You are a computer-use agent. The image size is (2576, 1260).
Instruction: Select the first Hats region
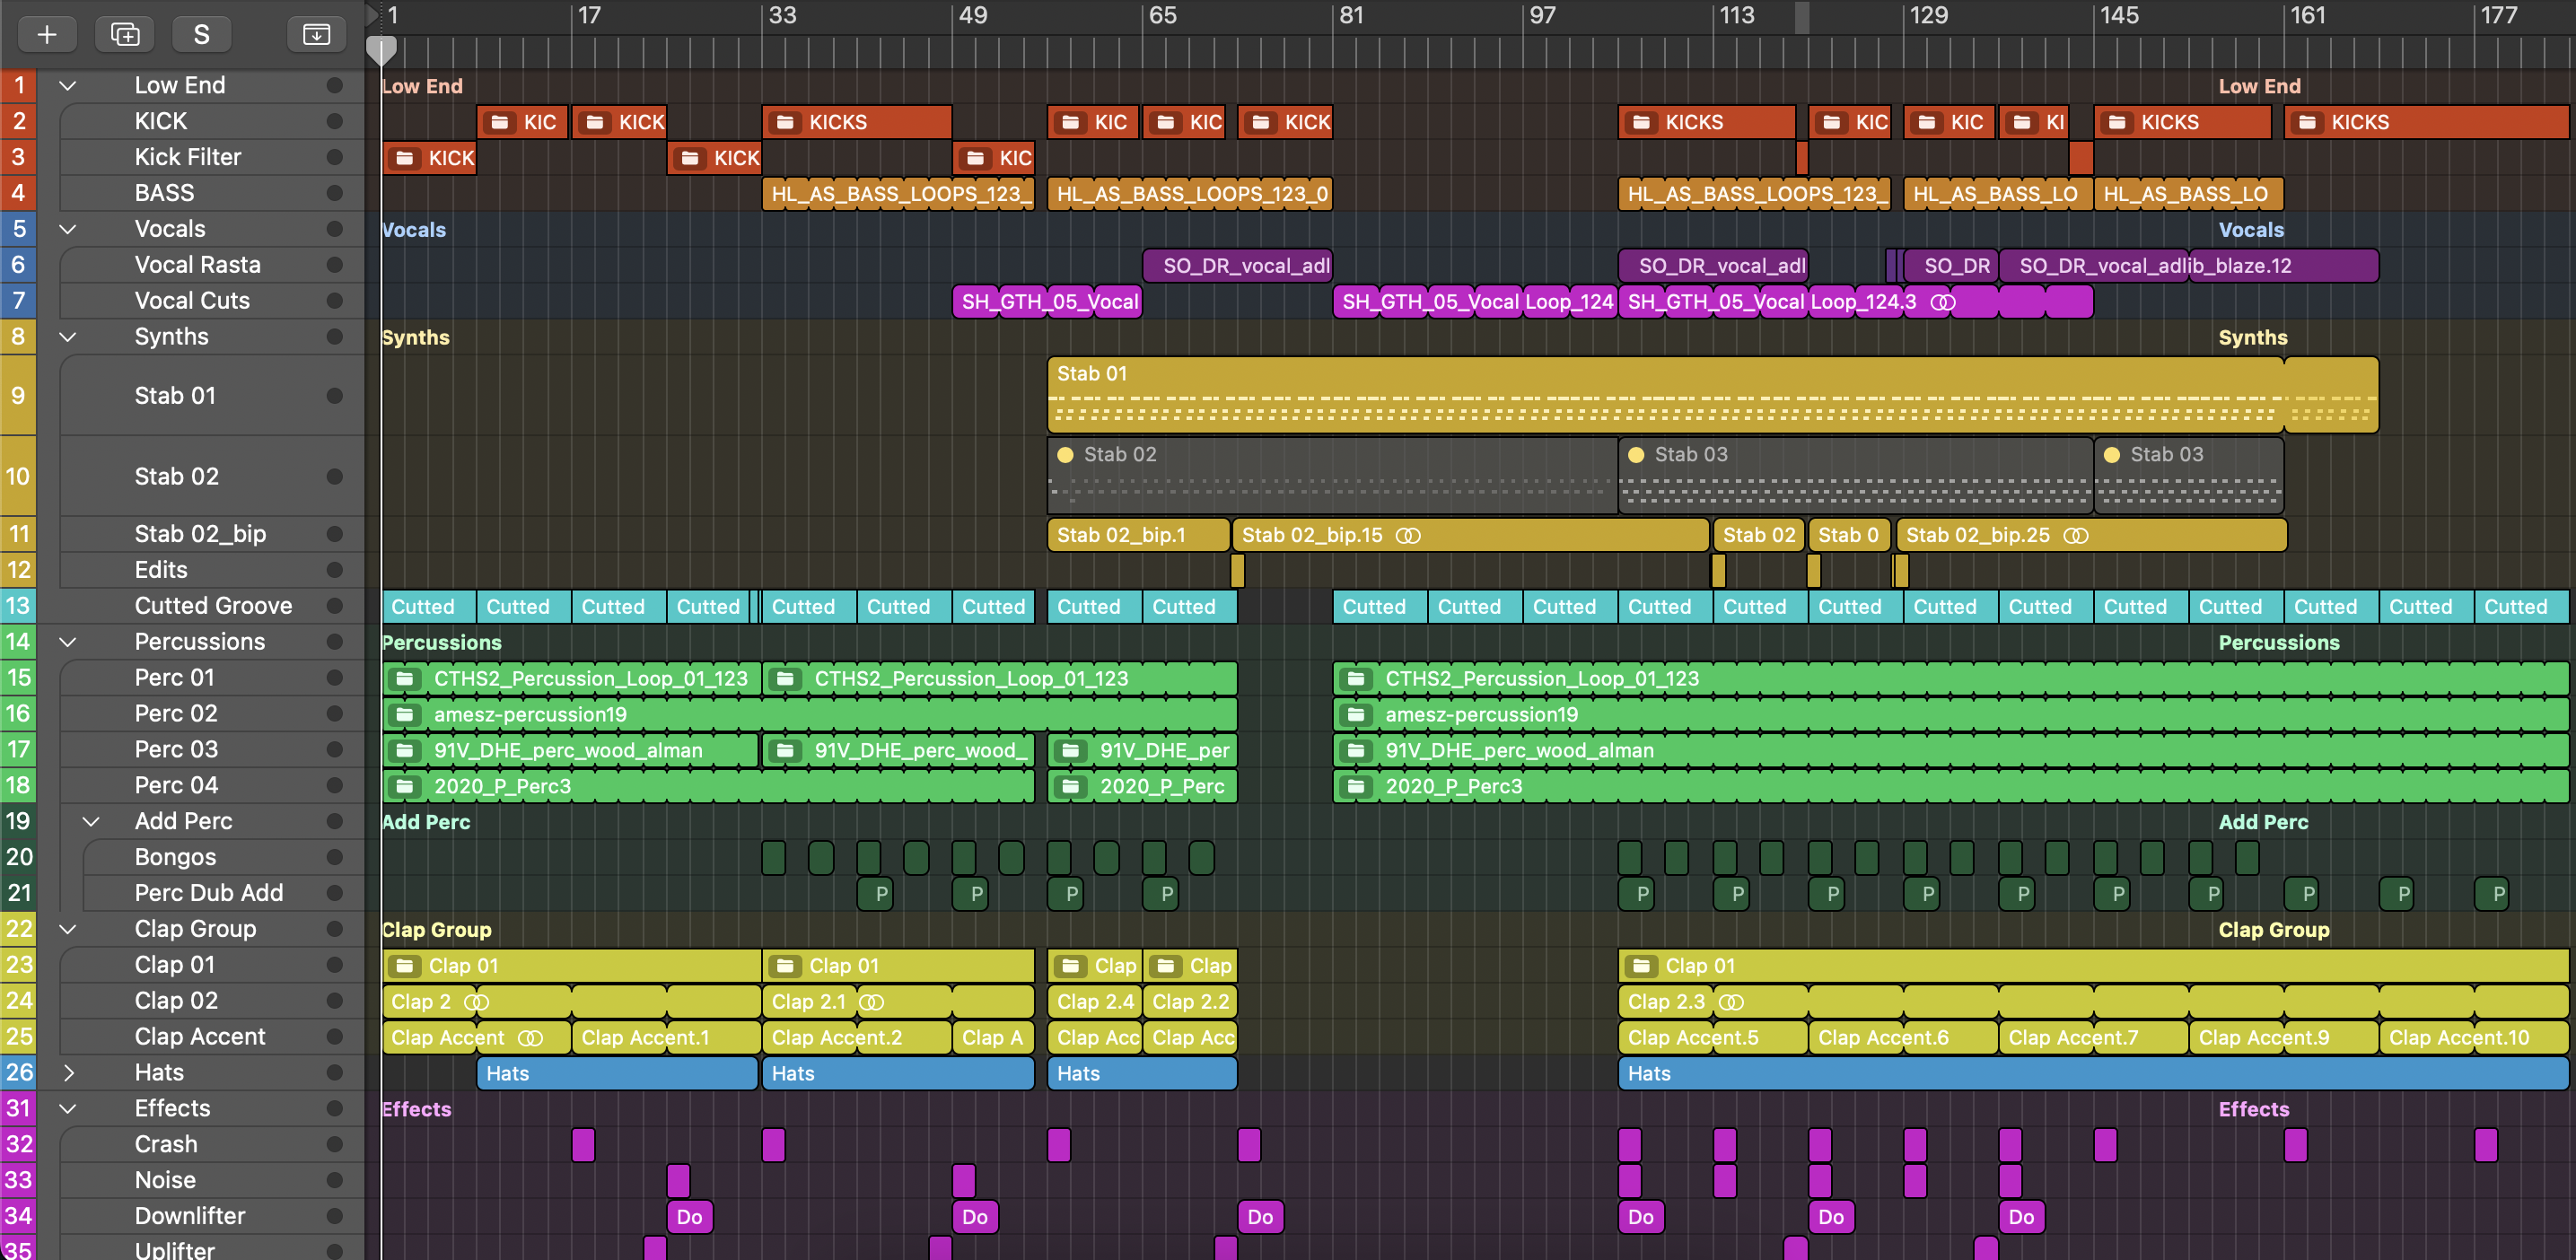coord(617,1074)
